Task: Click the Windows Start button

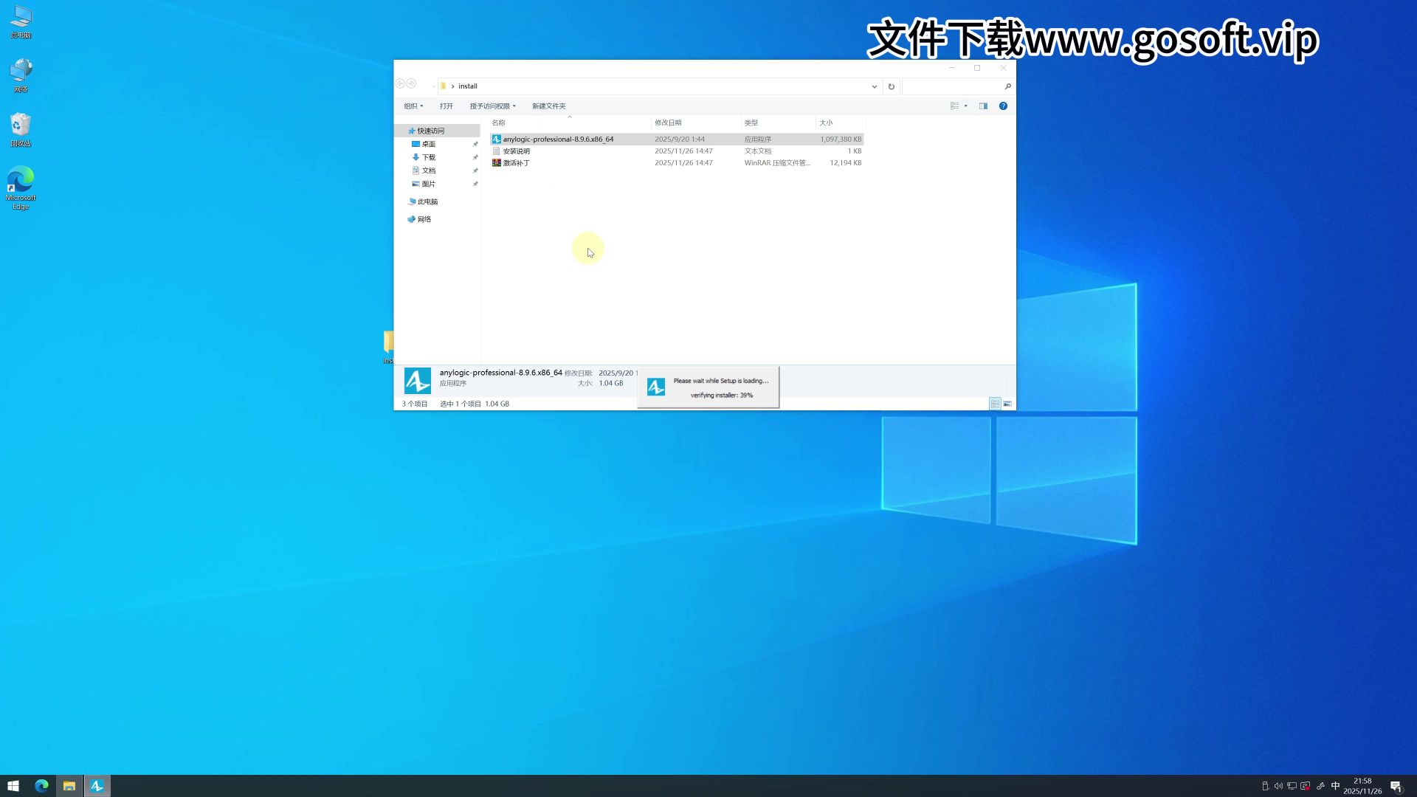Action: point(13,785)
